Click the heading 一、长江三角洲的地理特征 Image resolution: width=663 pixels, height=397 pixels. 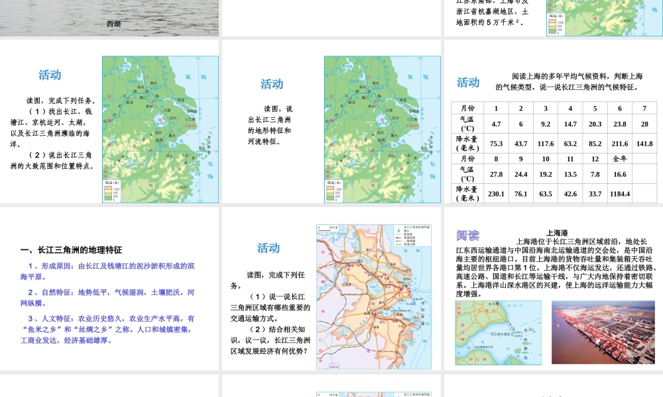(x=71, y=249)
